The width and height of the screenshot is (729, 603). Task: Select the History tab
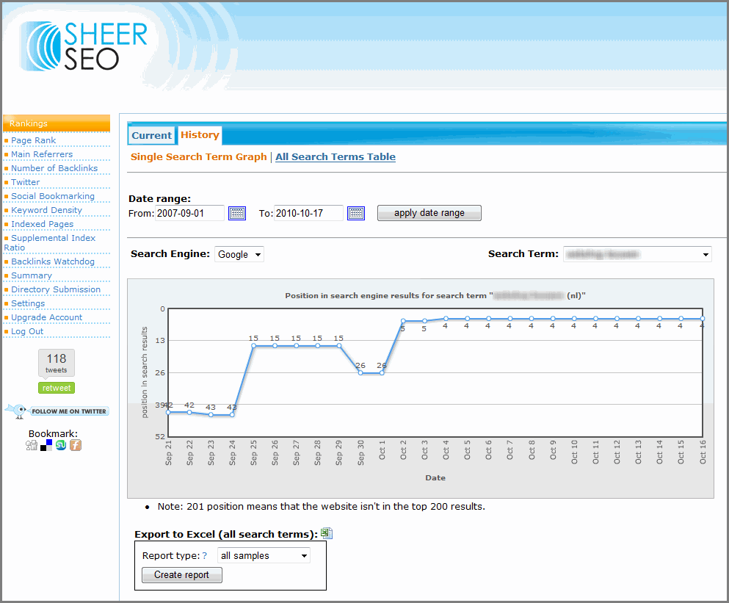(x=200, y=135)
